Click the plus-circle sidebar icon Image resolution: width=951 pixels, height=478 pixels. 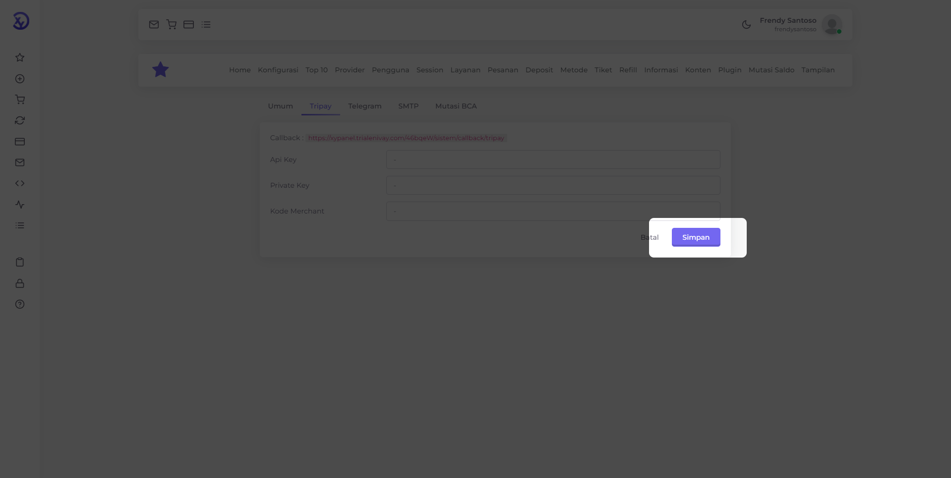pos(20,79)
